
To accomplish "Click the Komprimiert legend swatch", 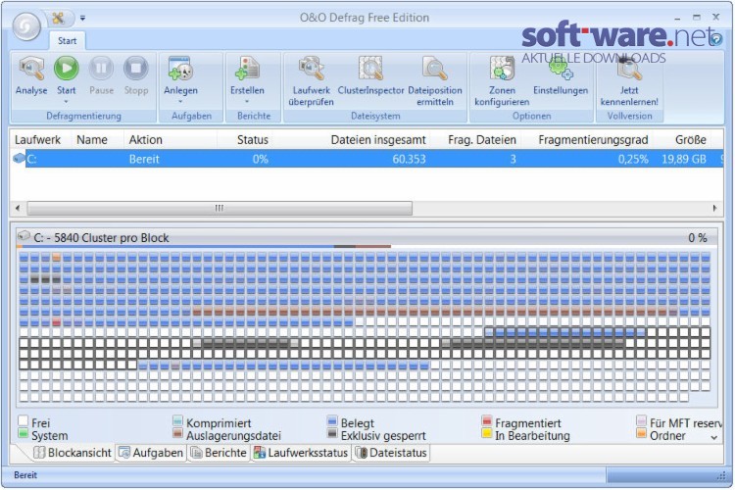I will pos(177,420).
